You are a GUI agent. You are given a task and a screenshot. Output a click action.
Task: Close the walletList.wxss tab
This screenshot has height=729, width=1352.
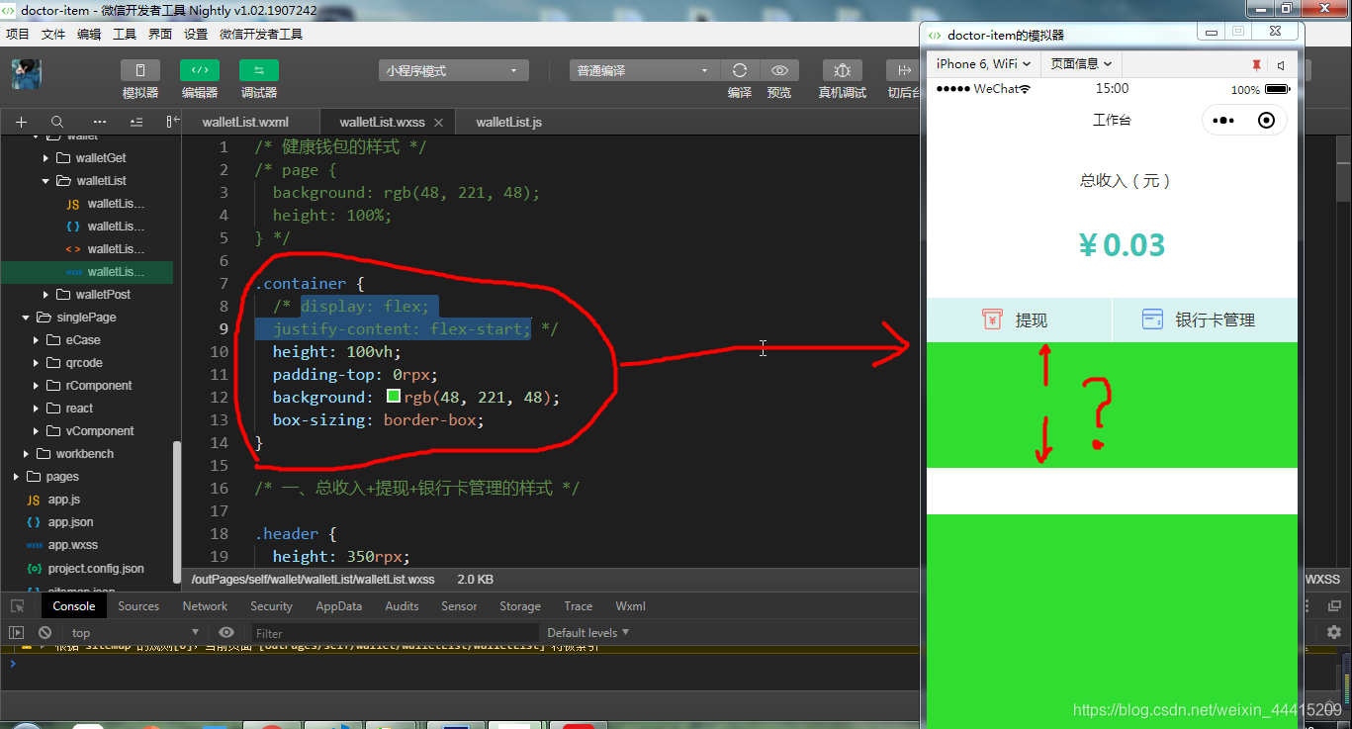click(x=439, y=123)
